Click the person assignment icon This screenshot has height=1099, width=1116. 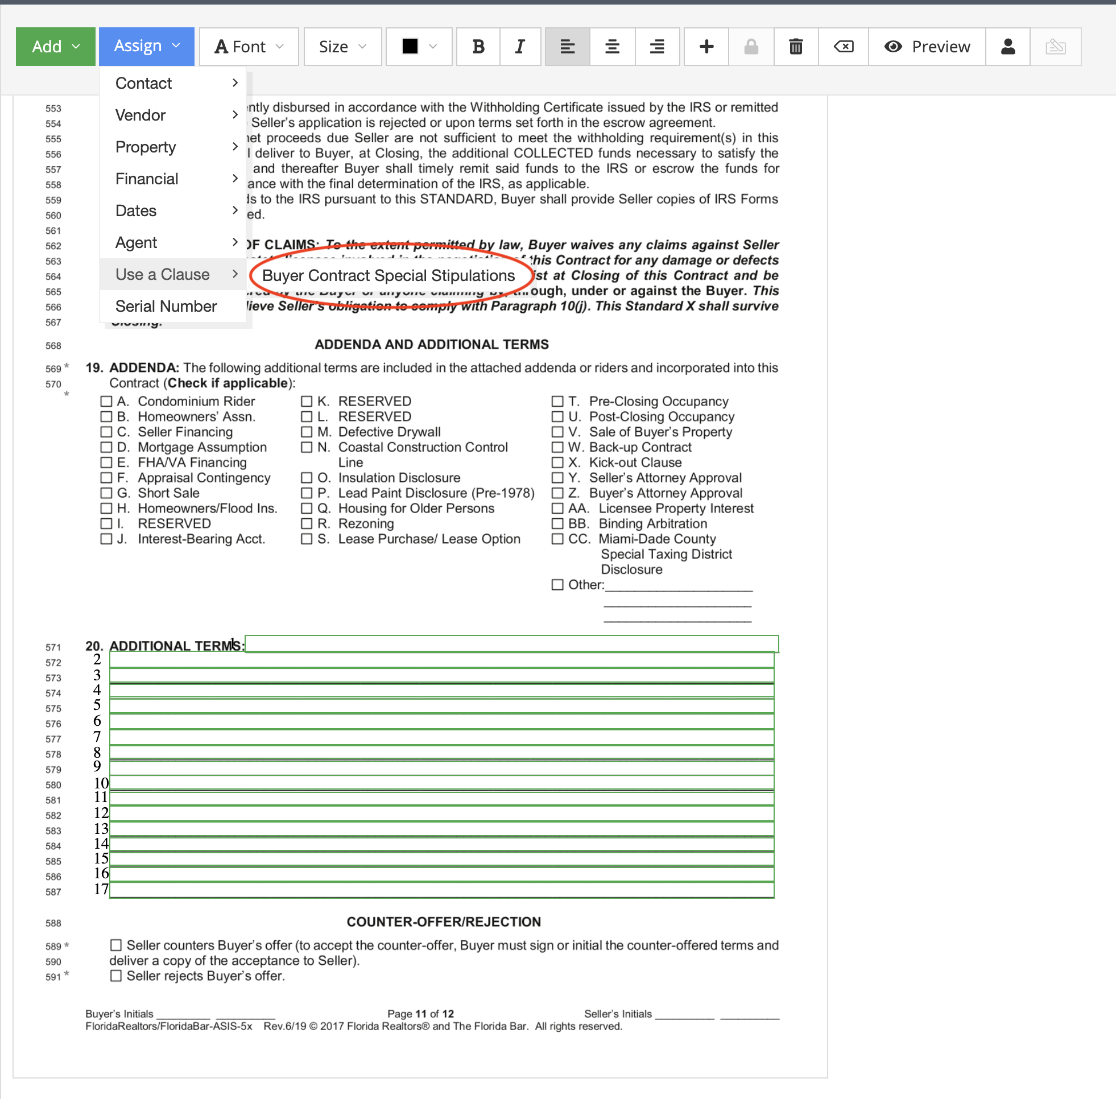point(1007,46)
